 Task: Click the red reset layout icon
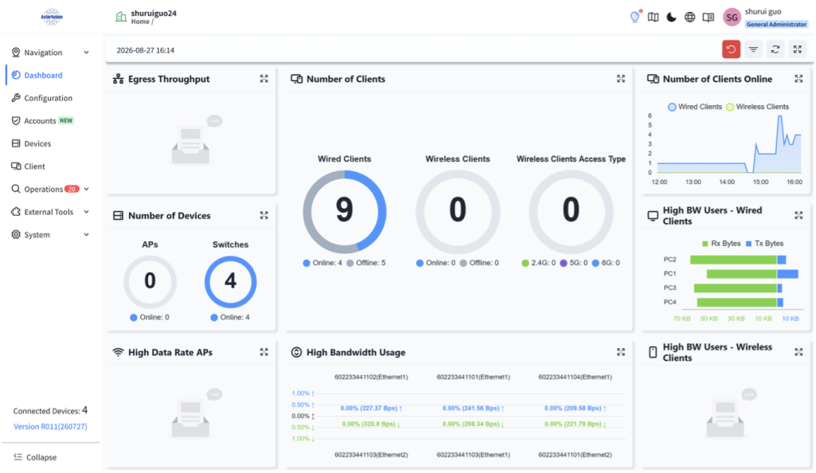click(731, 49)
